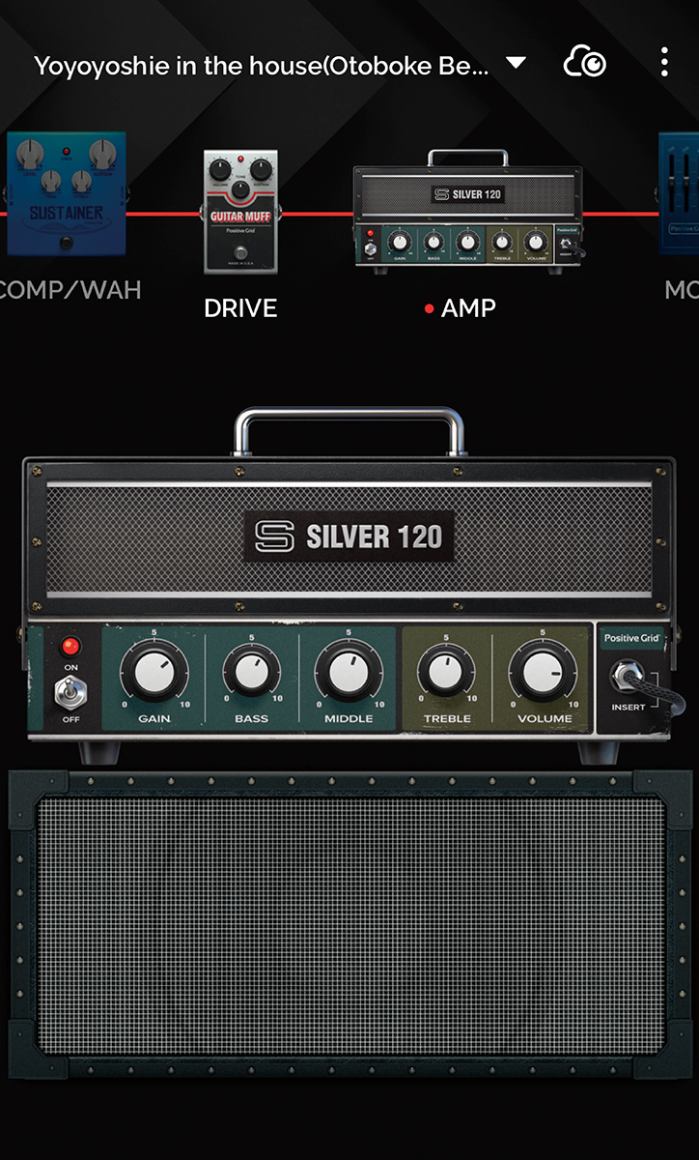Switch to the AMP section label
The height and width of the screenshot is (1160, 699).
click(x=467, y=308)
